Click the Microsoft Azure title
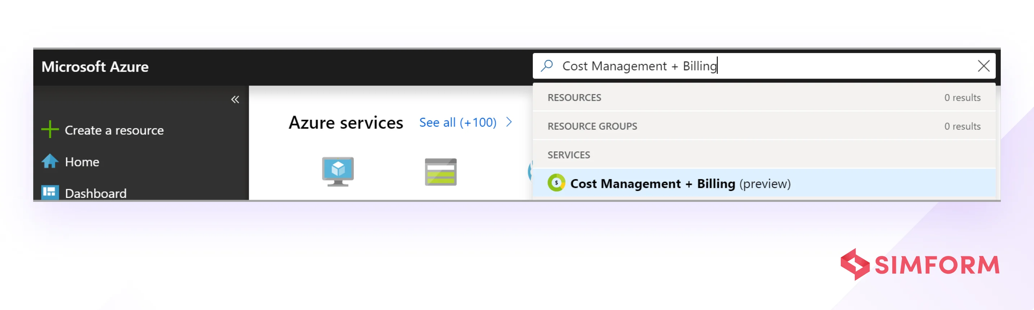Image resolution: width=1034 pixels, height=310 pixels. tap(95, 67)
